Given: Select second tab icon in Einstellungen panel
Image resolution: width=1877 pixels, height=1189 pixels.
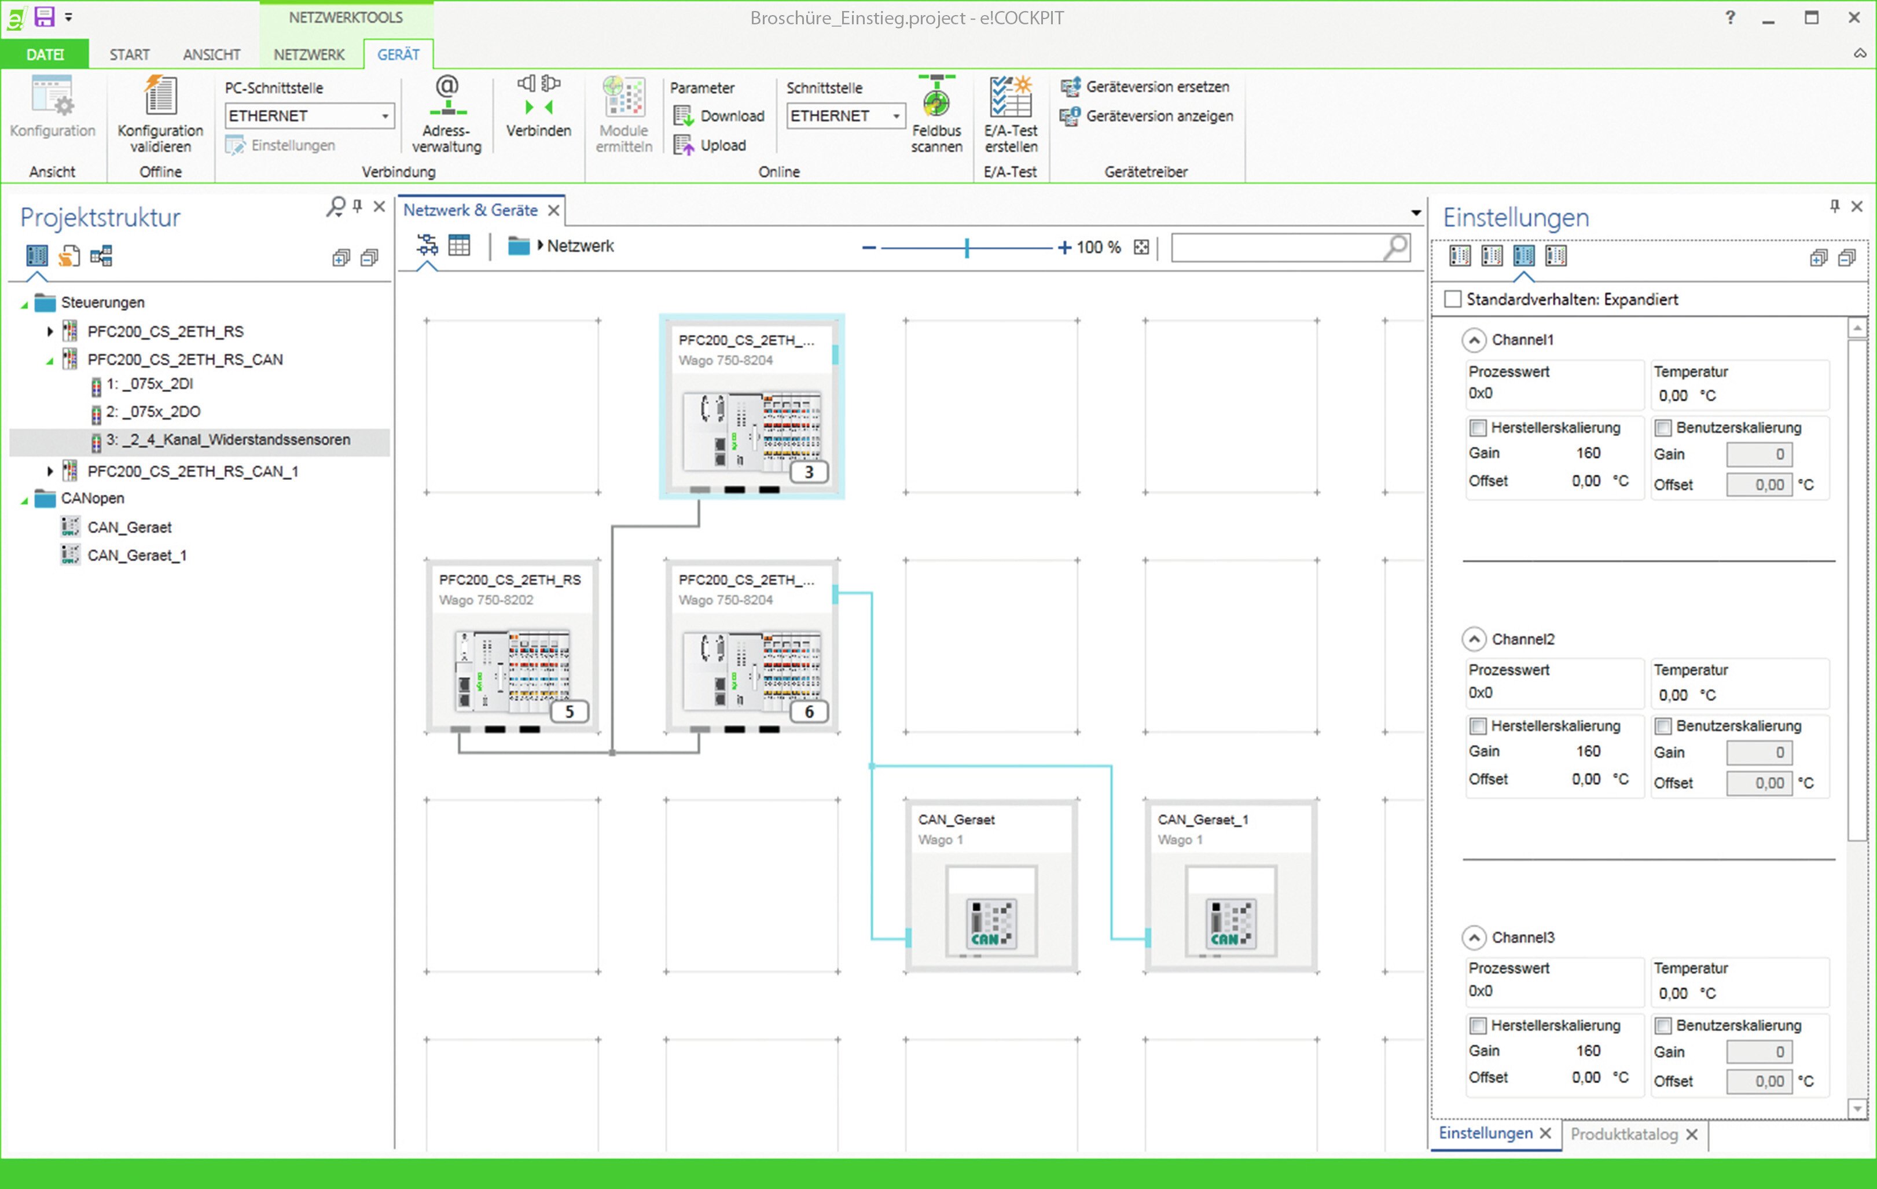Looking at the screenshot, I should pos(1492,256).
